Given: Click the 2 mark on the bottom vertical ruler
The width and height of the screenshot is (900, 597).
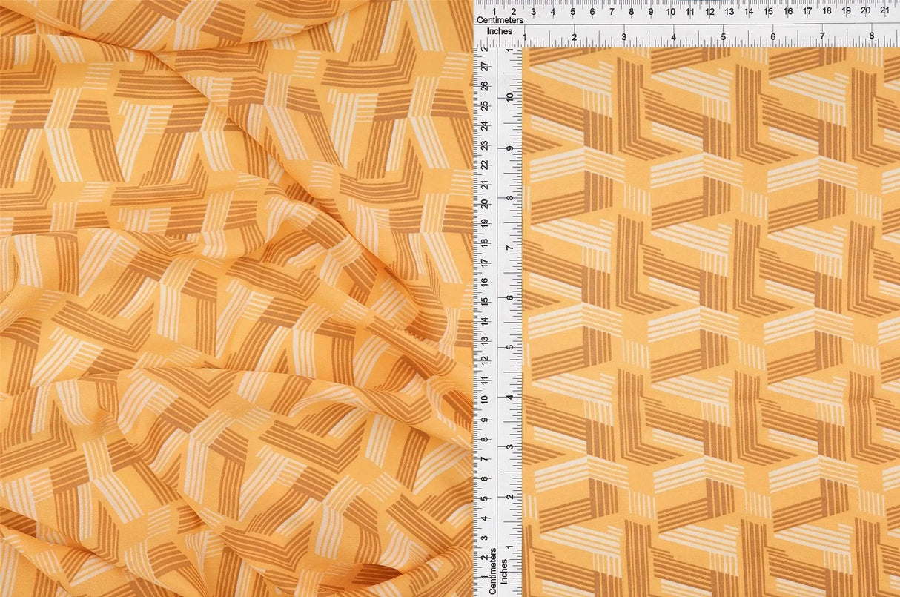Looking at the screenshot, I should click(484, 558).
